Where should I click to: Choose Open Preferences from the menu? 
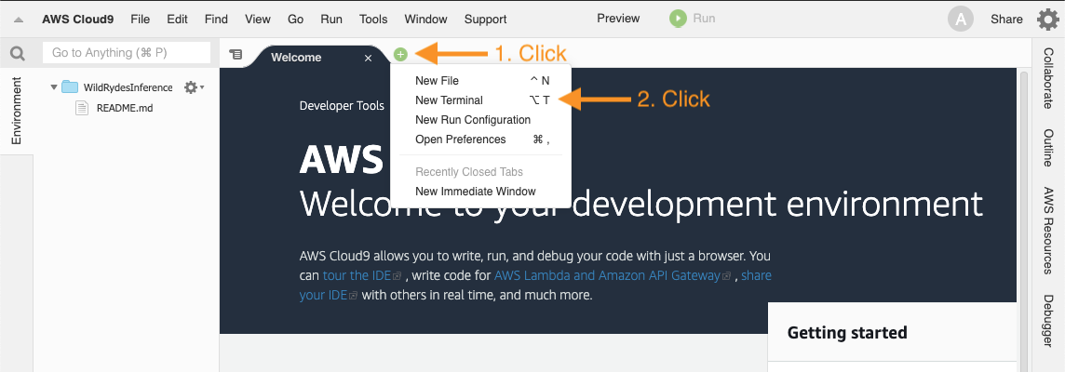(481, 139)
